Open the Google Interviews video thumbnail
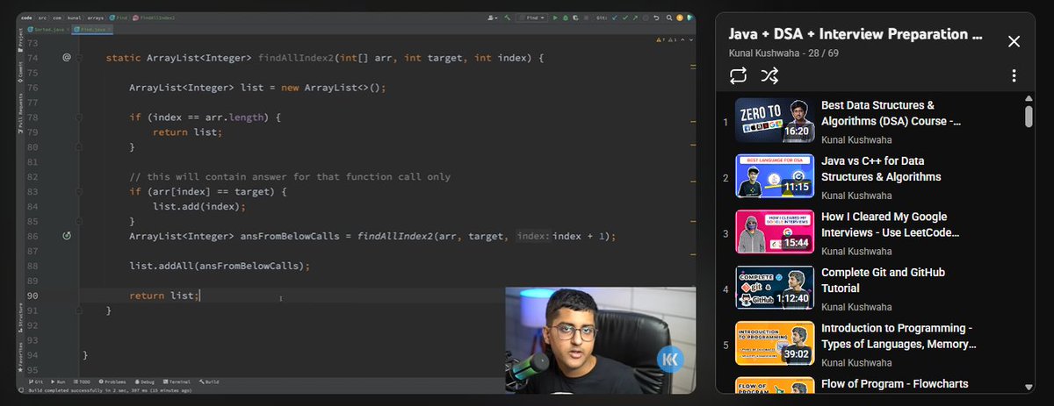 pos(774,232)
